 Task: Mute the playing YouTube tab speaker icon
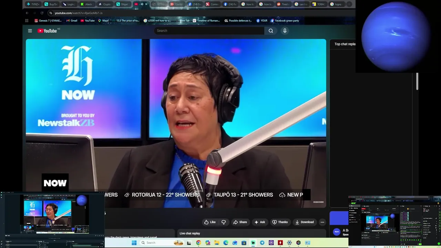pyautogui.click(x=142, y=4)
